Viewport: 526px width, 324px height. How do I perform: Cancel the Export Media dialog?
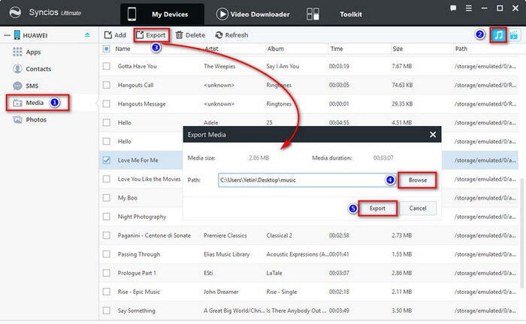click(x=418, y=208)
